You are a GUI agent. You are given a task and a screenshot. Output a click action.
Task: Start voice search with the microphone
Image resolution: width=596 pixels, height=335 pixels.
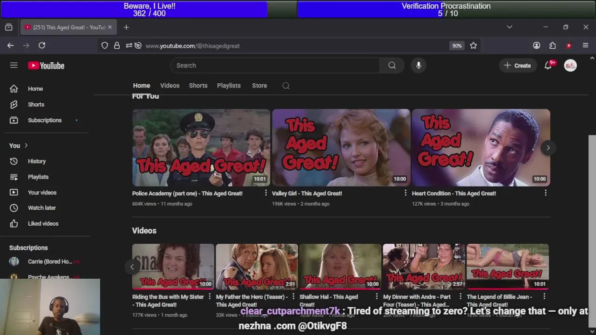[x=419, y=66]
